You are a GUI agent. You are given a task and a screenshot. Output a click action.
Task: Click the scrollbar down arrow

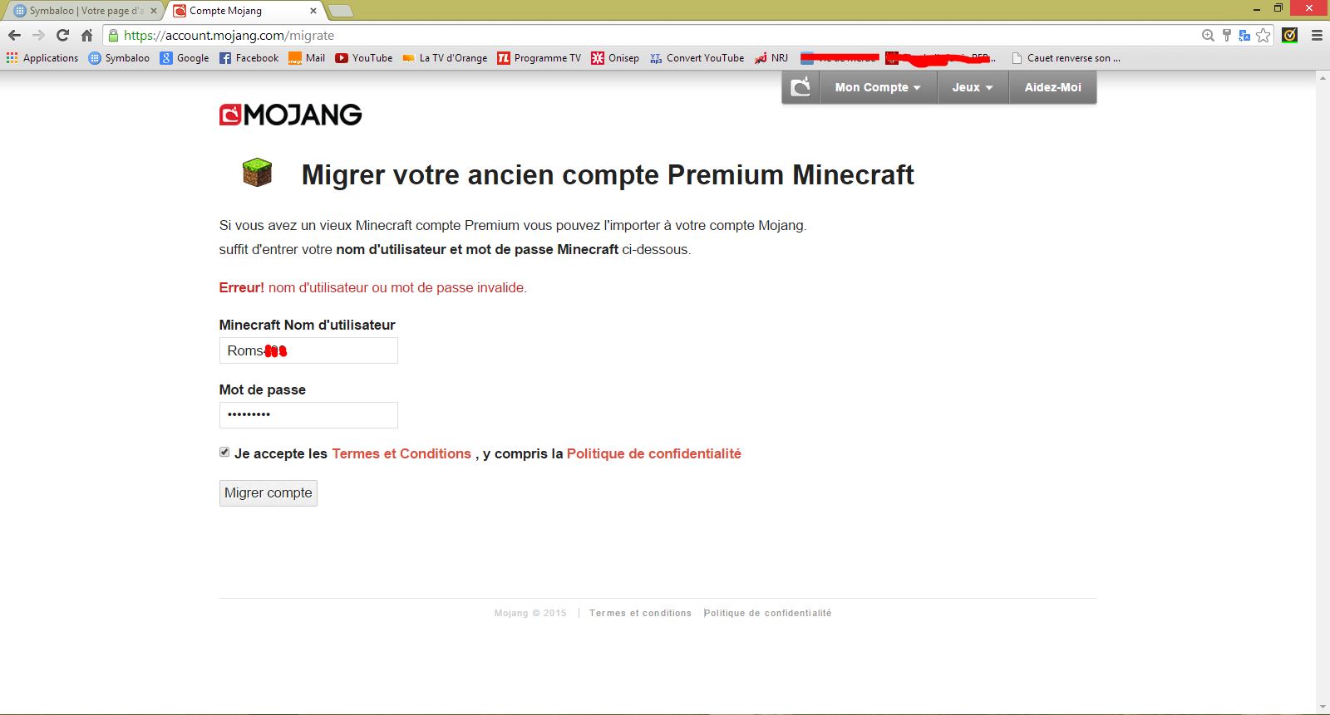coord(1323,707)
